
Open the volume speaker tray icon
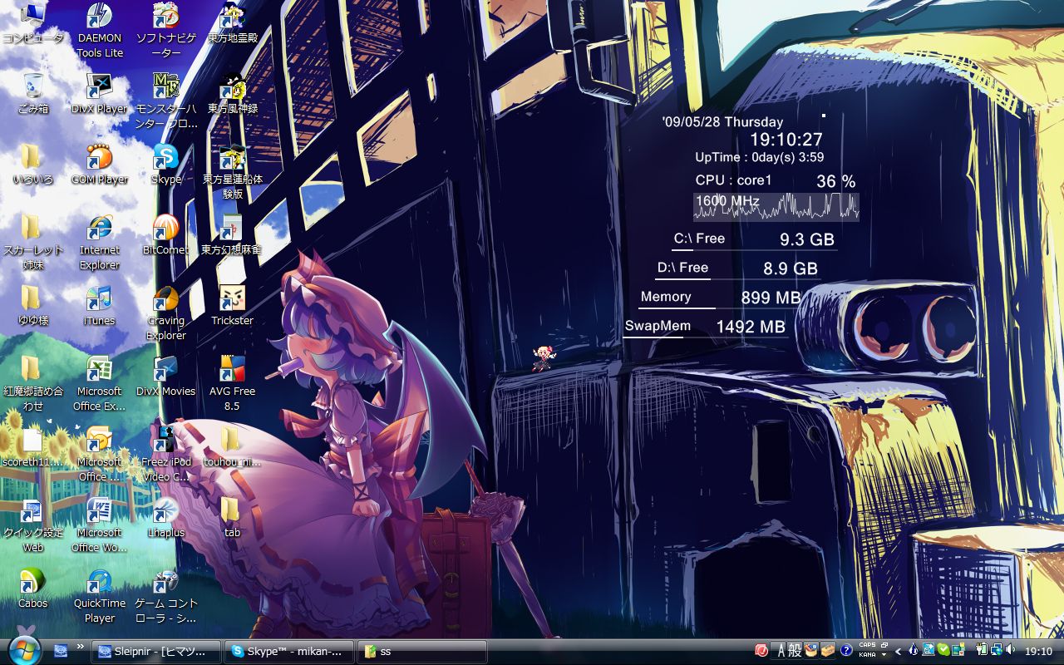point(1010,651)
